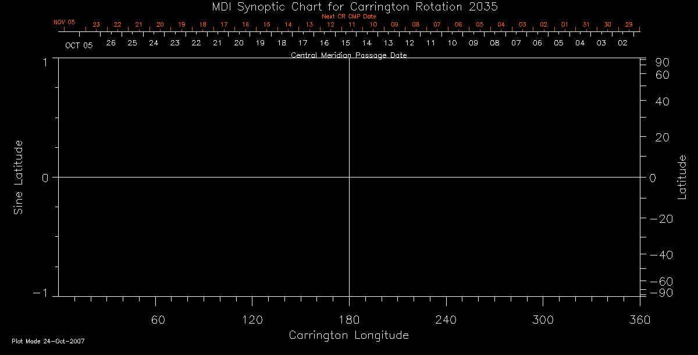Select the "Plot Made 24-Oct-2007" footer text

pyautogui.click(x=48, y=341)
